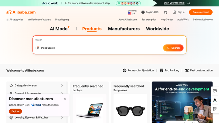The height and width of the screenshot is (123, 219).
Task: Click Top Ranking link
Action: pos(172,70)
